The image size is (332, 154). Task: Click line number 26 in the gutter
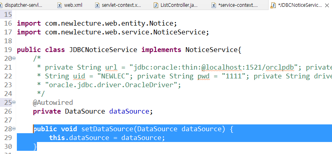8,111
